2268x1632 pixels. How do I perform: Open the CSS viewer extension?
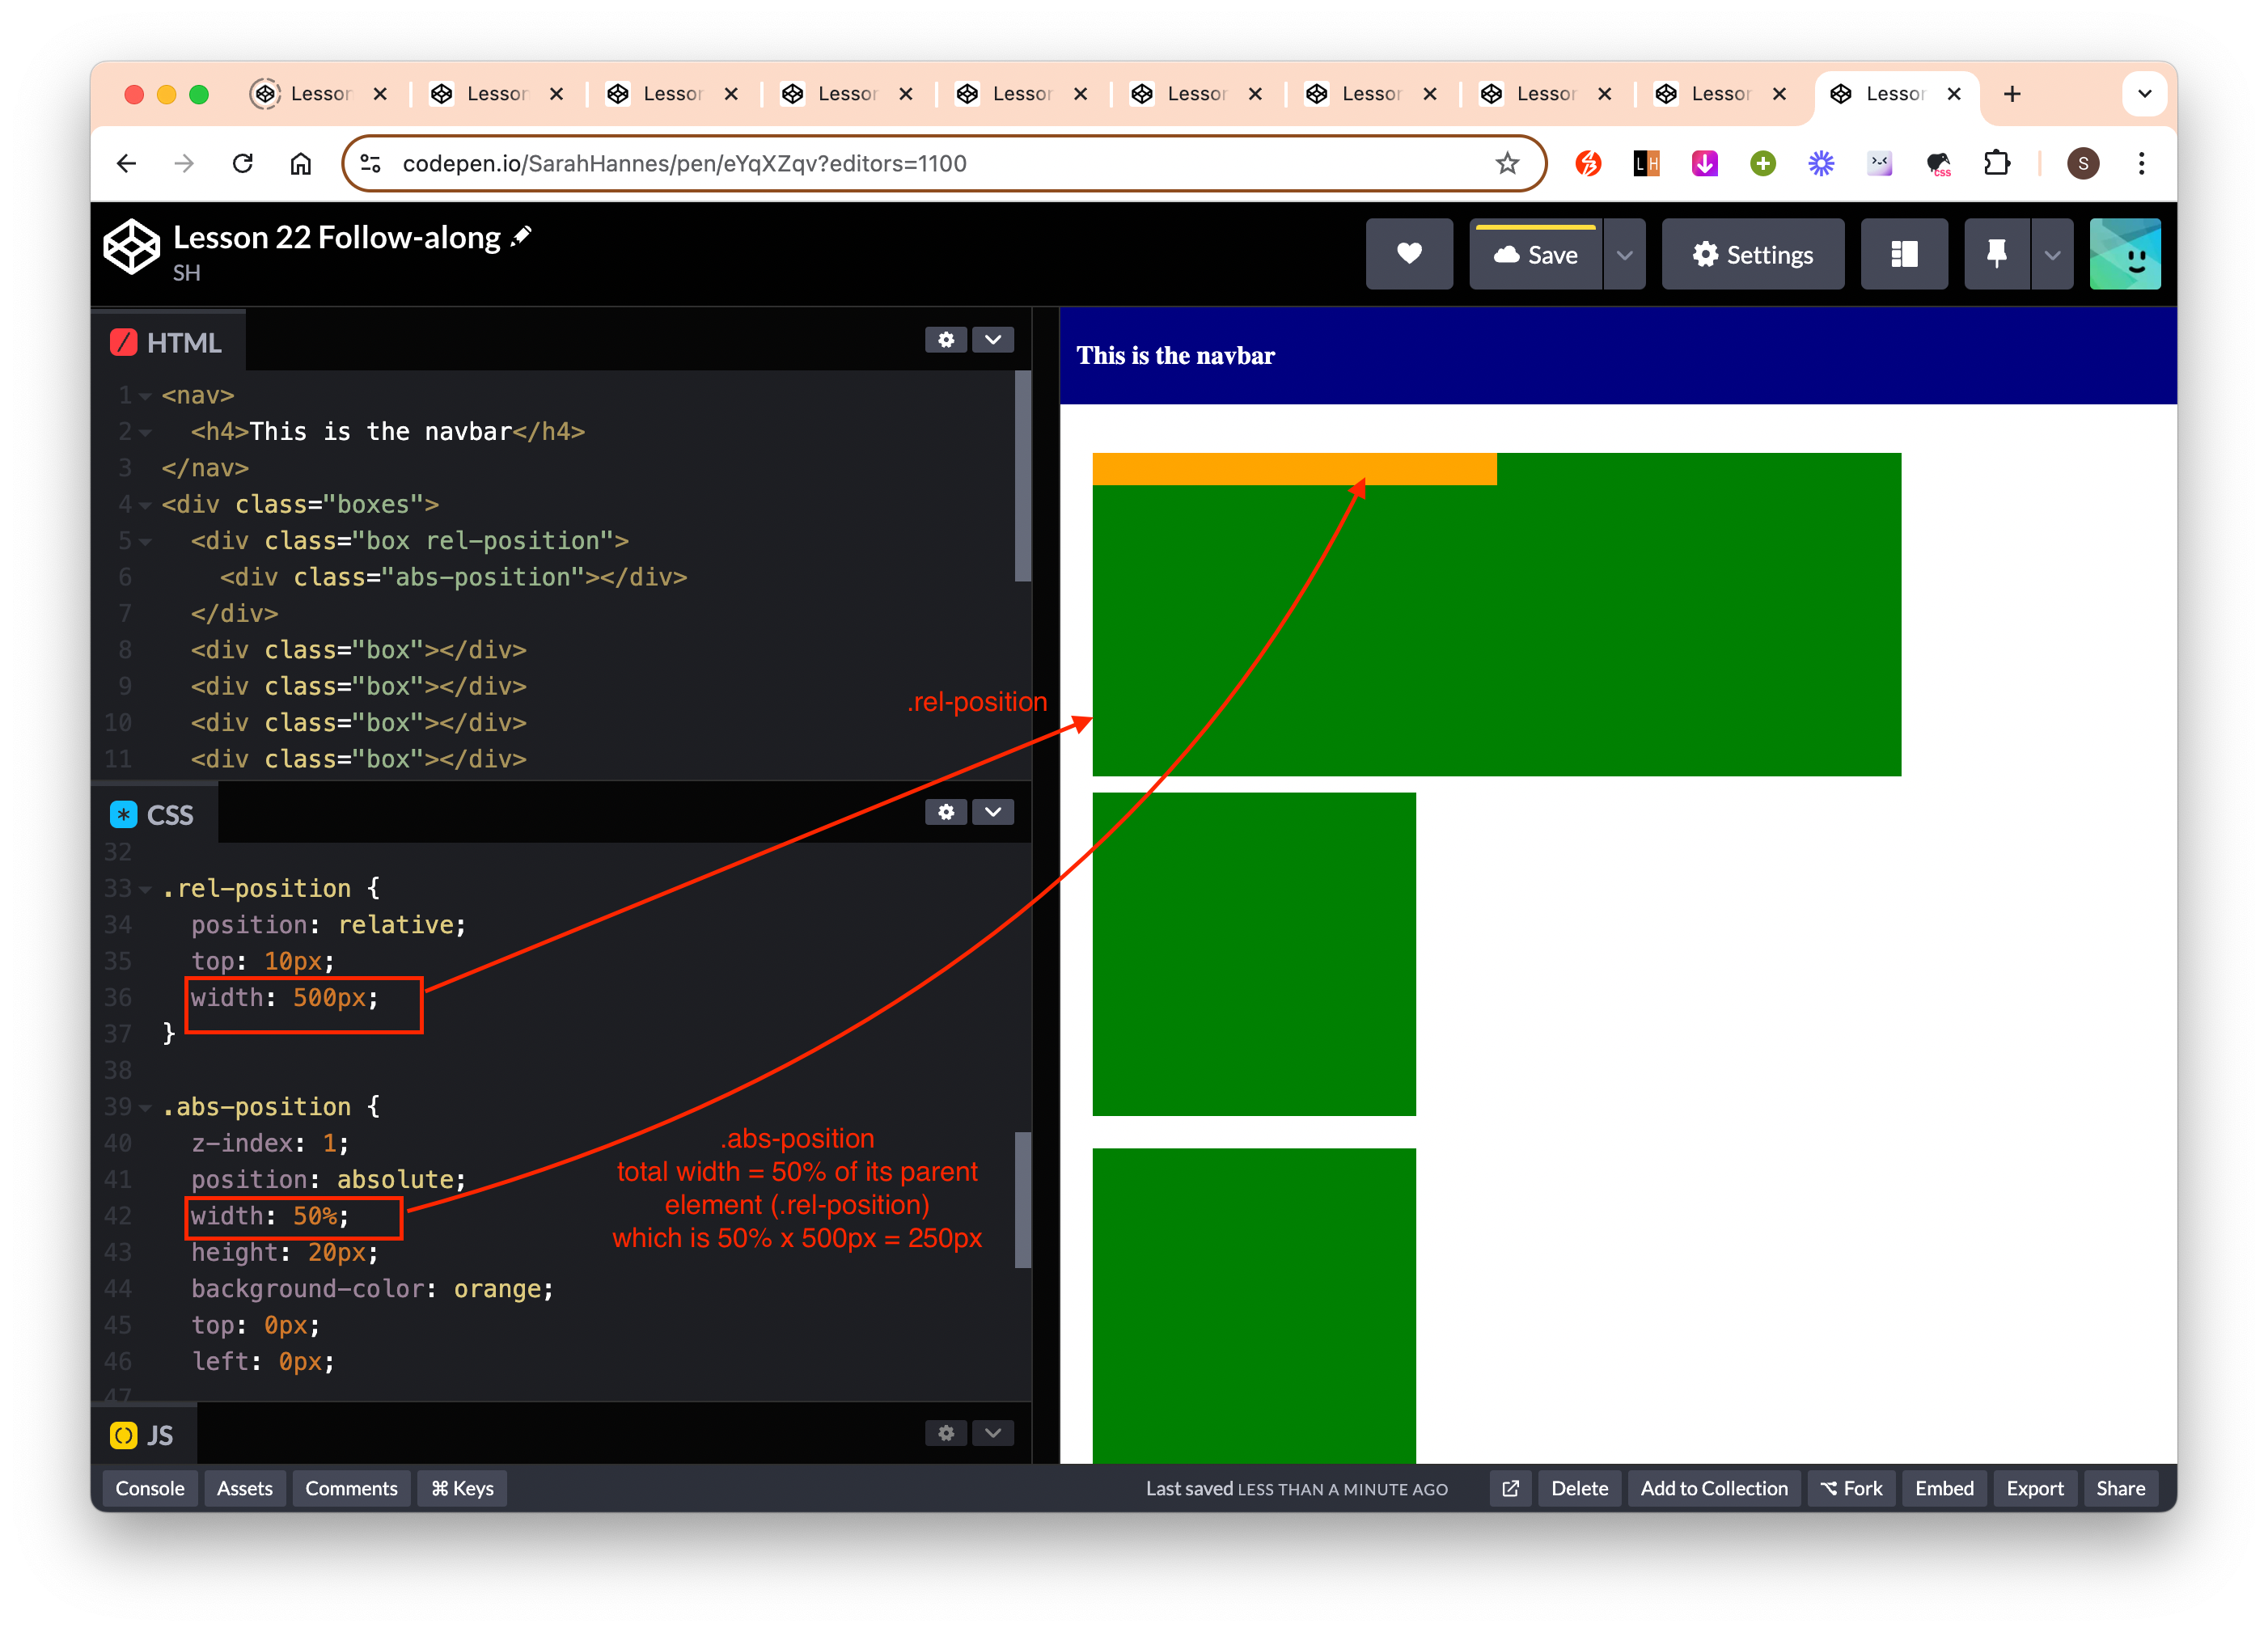coord(1939,163)
